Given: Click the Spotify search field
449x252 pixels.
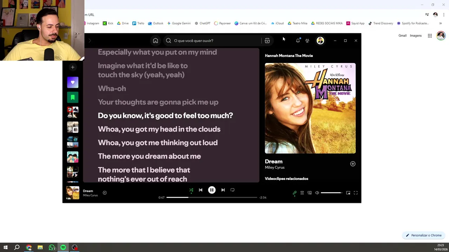Looking at the screenshot, I should point(213,41).
